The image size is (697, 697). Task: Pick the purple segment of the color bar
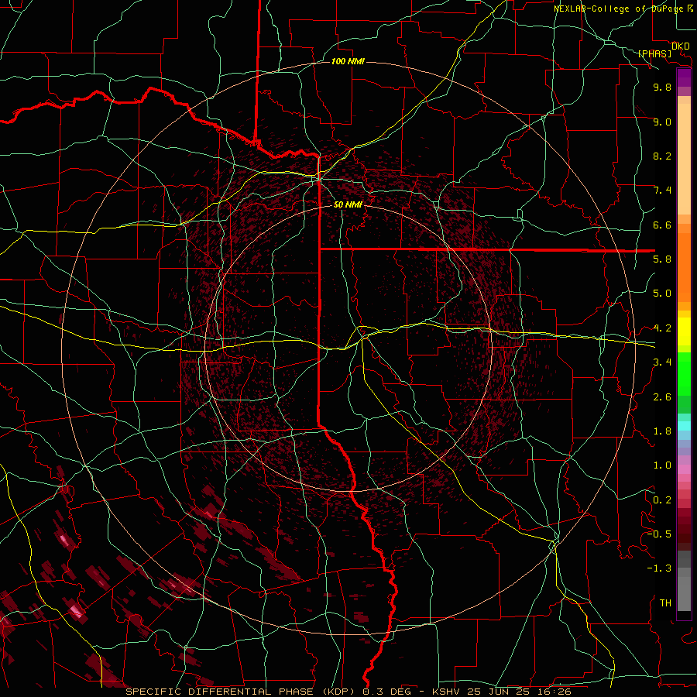point(684,77)
